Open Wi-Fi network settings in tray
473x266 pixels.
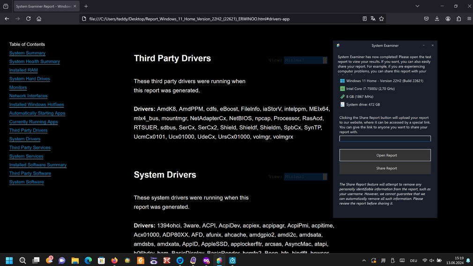[x=425, y=260]
